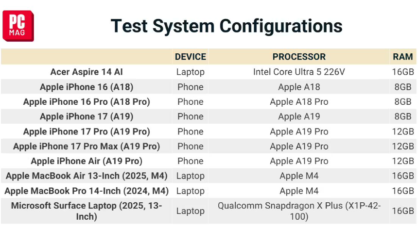Click the Intel Core Ultra 5 226V cell
The height and width of the screenshot is (228, 418).
click(x=299, y=72)
